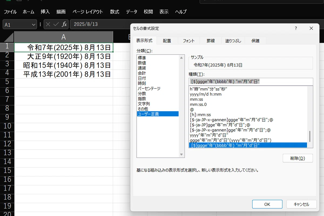Click category list scroll down arrow
This screenshot has width=324, height=216.
click(x=182, y=155)
